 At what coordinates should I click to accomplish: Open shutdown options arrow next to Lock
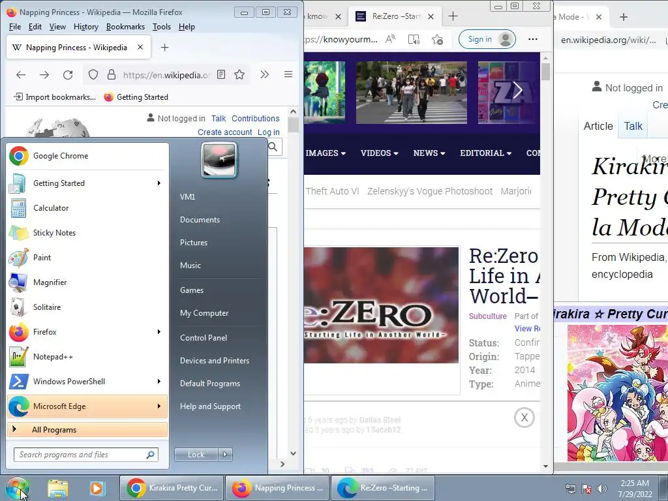pyautogui.click(x=225, y=455)
